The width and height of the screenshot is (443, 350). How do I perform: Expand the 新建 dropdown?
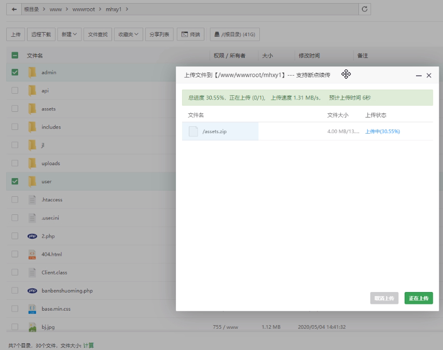[69, 34]
